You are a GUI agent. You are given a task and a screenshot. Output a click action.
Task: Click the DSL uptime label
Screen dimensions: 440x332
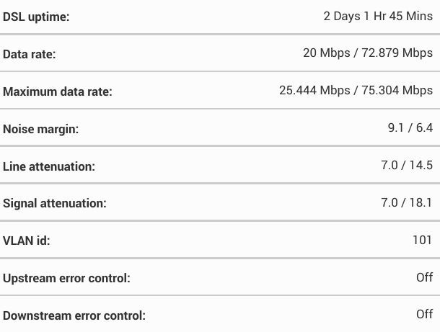tap(36, 17)
